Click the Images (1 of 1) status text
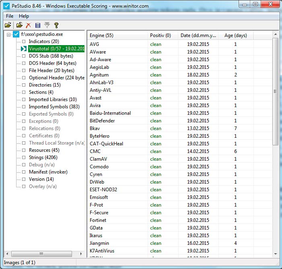Viewport: 282px width, 269px height. coord(20,263)
